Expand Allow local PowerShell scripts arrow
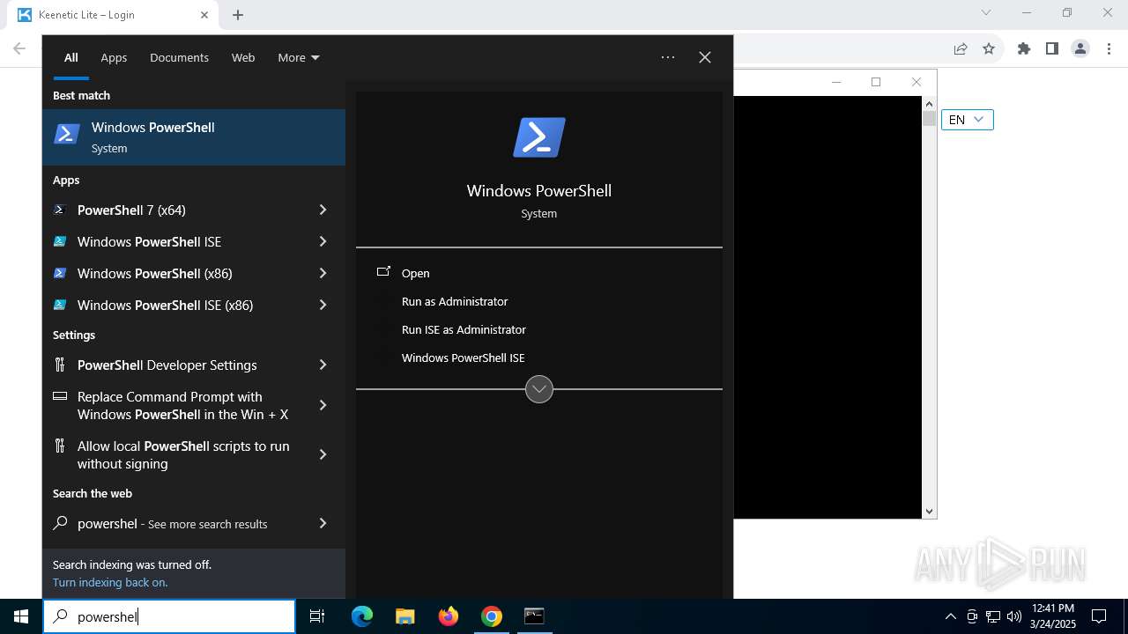The image size is (1128, 634). (323, 454)
